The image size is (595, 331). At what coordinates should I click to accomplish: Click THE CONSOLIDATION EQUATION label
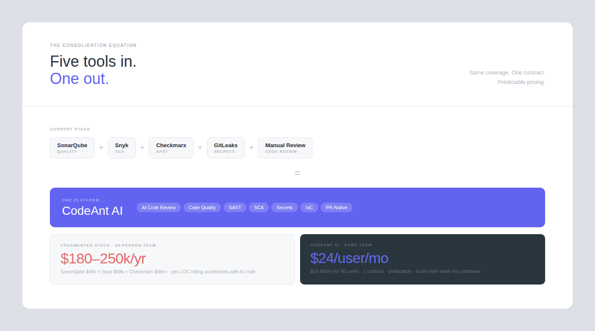click(93, 45)
